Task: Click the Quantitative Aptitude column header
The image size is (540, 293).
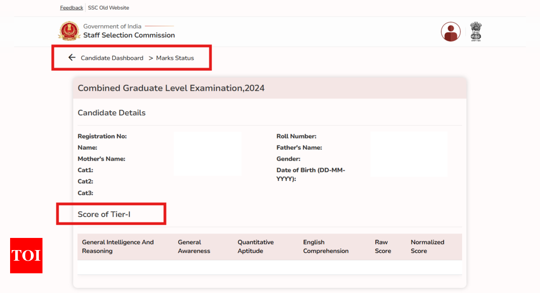Action: (255, 247)
